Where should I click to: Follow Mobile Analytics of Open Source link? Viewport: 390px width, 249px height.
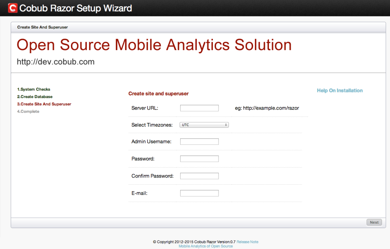click(x=206, y=246)
